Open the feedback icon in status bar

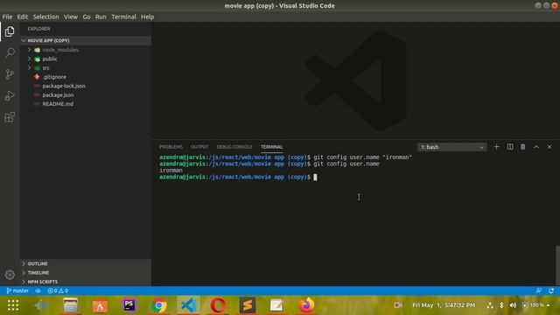pyautogui.click(x=539, y=290)
